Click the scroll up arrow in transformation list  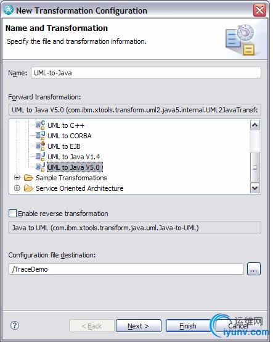pos(255,125)
